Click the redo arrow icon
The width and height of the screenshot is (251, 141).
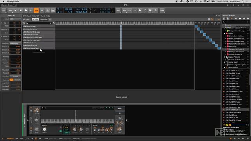(135, 11)
